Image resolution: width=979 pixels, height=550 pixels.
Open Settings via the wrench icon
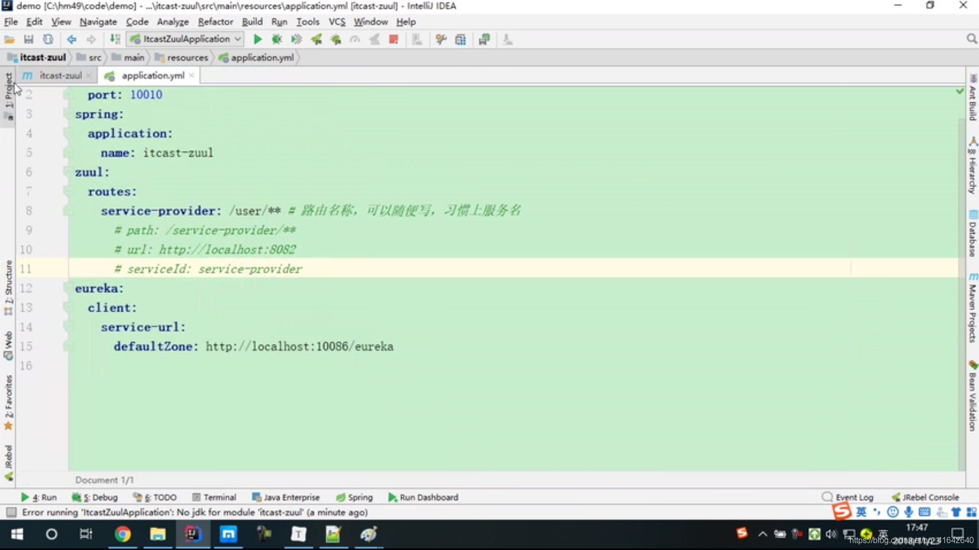[x=441, y=39]
